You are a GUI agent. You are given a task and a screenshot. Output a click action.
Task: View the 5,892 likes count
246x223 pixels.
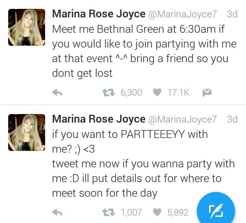click(178, 212)
